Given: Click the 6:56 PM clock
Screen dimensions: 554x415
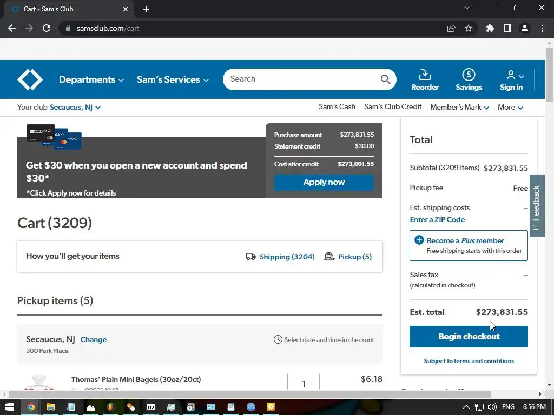Looking at the screenshot, I should click(x=534, y=407).
